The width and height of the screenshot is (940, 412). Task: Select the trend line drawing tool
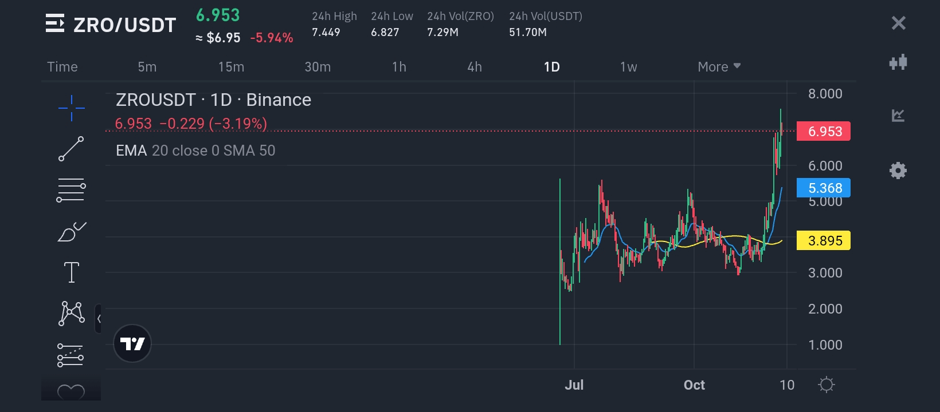71,149
